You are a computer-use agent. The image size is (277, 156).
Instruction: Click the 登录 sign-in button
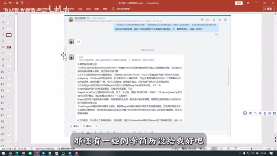pos(238,3)
